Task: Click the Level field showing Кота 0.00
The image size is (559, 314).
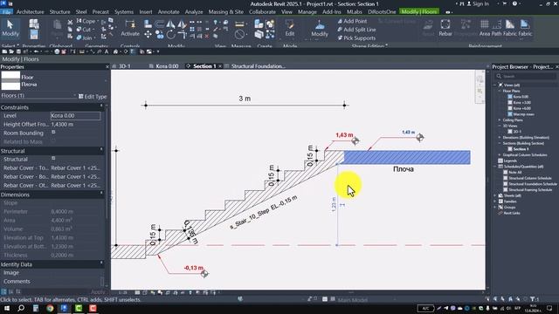Action: point(76,116)
